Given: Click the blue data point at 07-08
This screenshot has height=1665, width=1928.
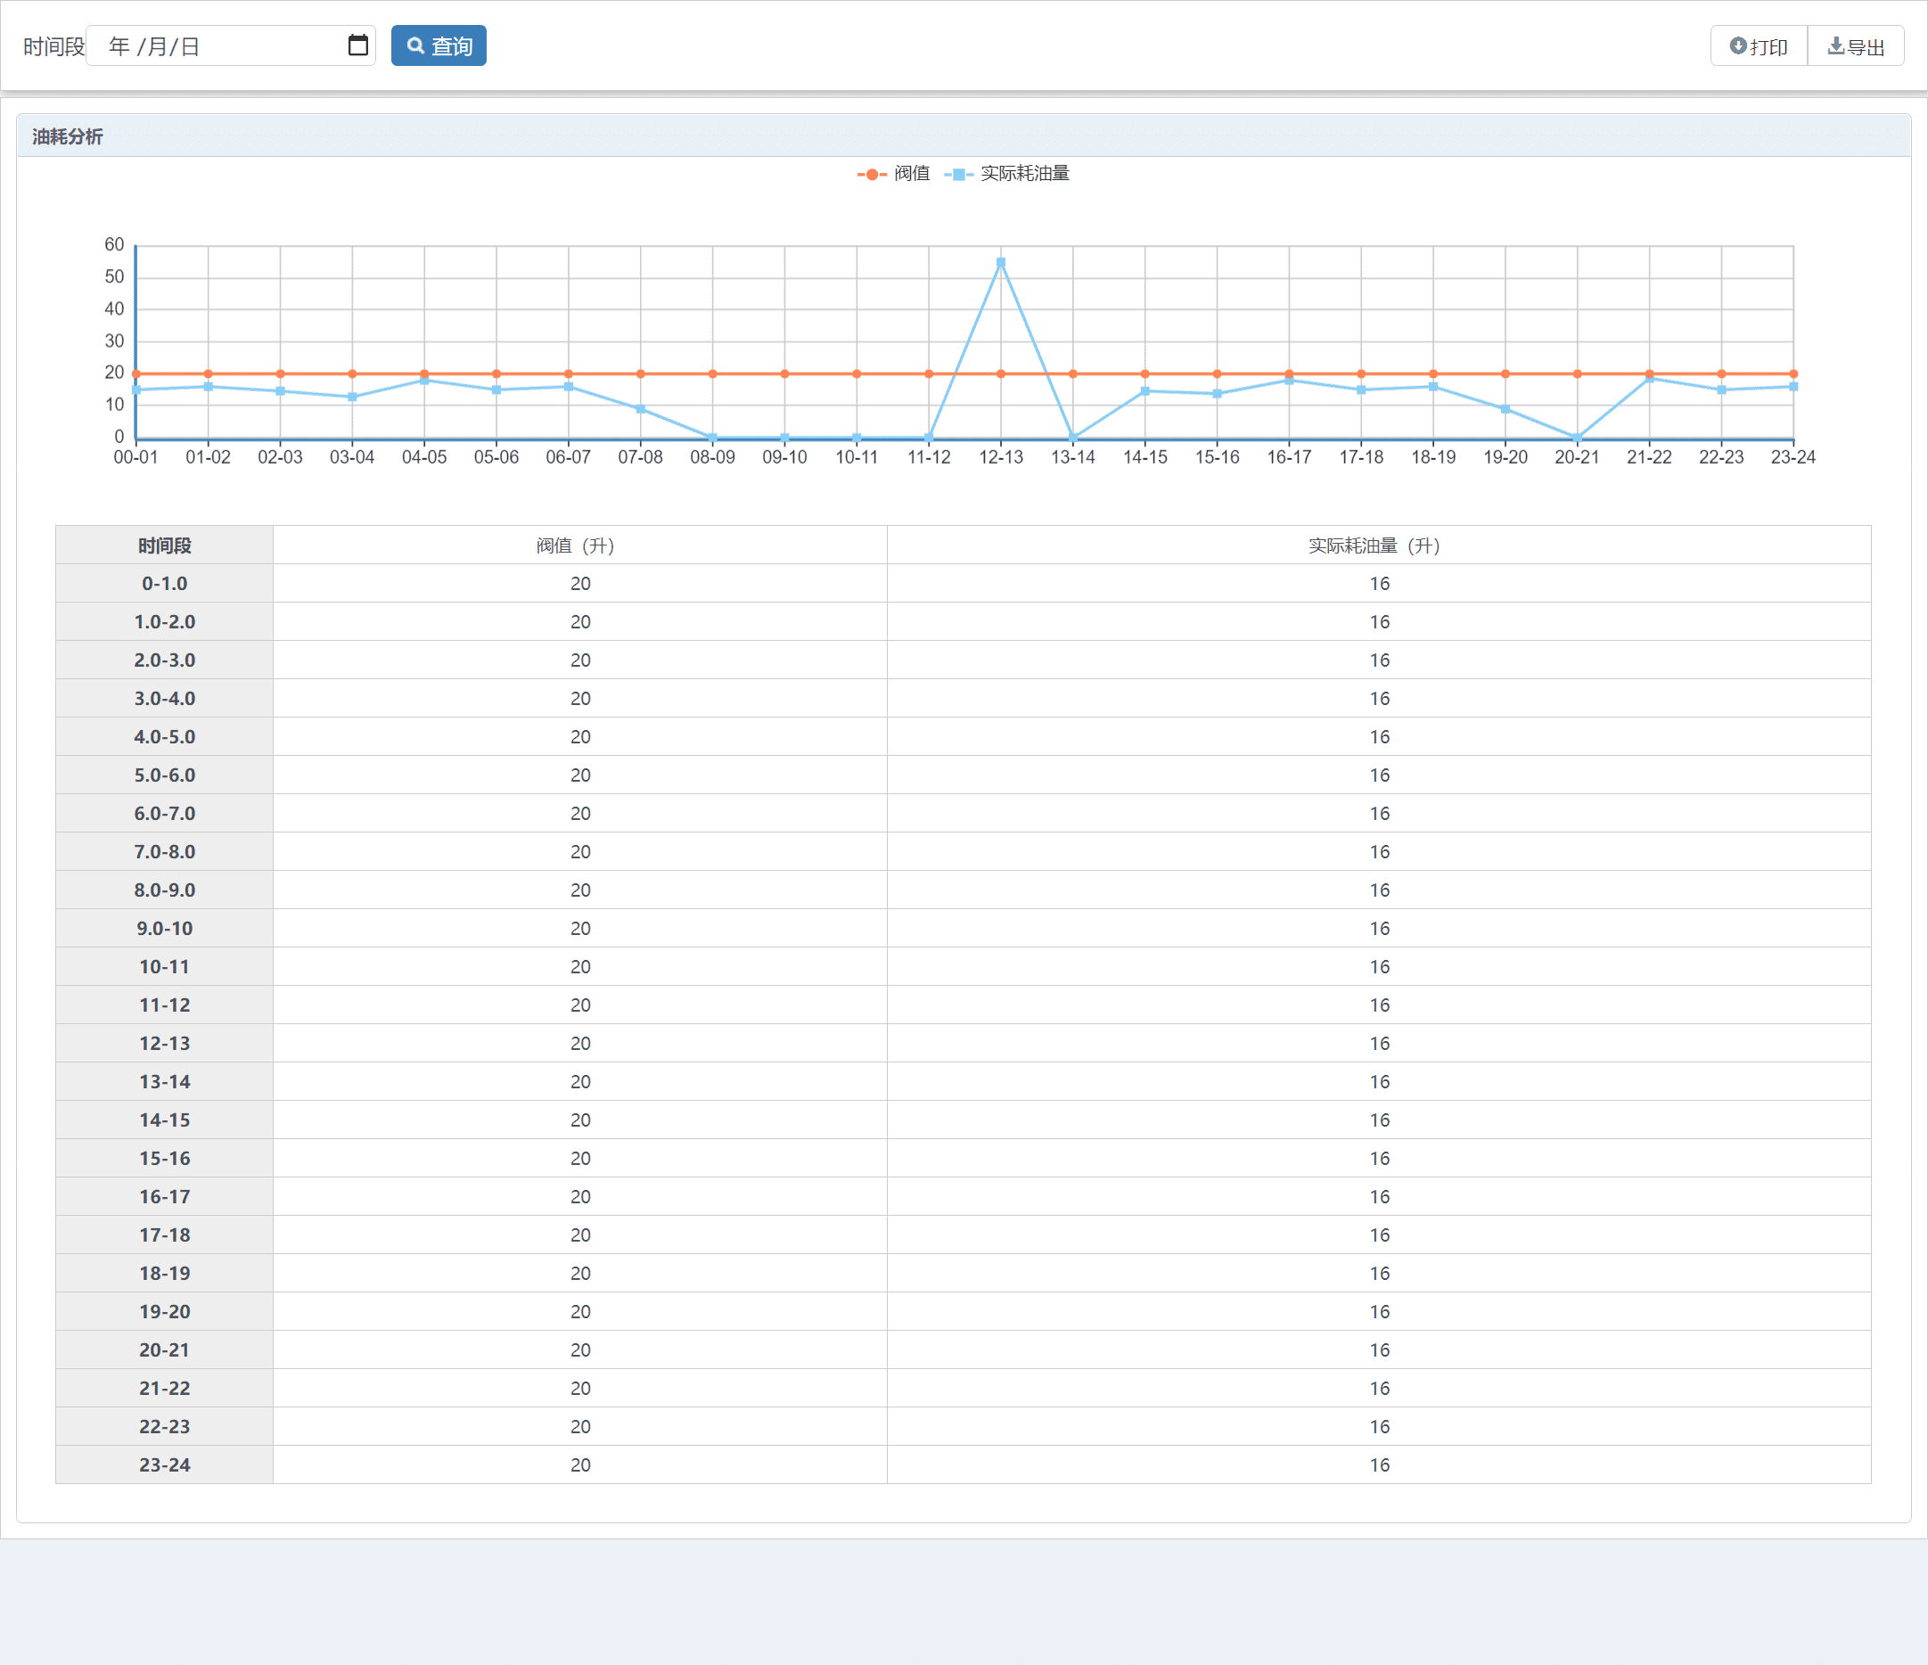Looking at the screenshot, I should pyautogui.click(x=640, y=409).
